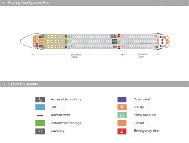Select the blue Bar legend swatch
Viewport: 189px width, 143px height.
pos(40,107)
